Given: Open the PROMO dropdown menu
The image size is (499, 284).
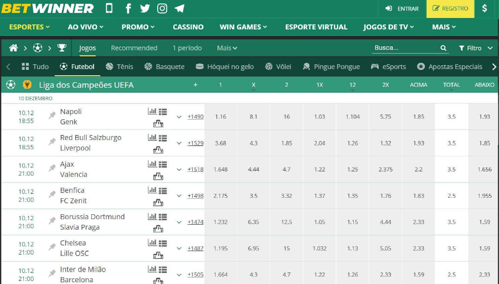Looking at the screenshot, I should point(138,27).
